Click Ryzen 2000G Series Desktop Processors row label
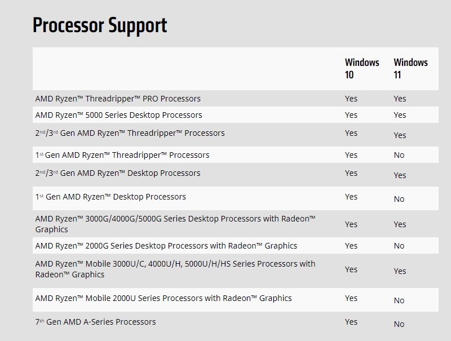 click(166, 246)
